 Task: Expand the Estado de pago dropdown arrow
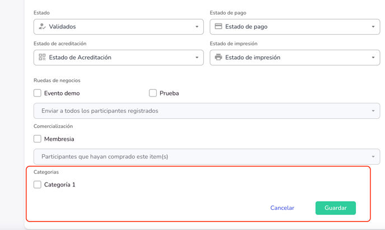373,27
